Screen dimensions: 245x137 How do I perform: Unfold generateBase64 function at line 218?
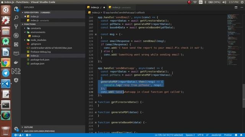click(x=96, y=123)
